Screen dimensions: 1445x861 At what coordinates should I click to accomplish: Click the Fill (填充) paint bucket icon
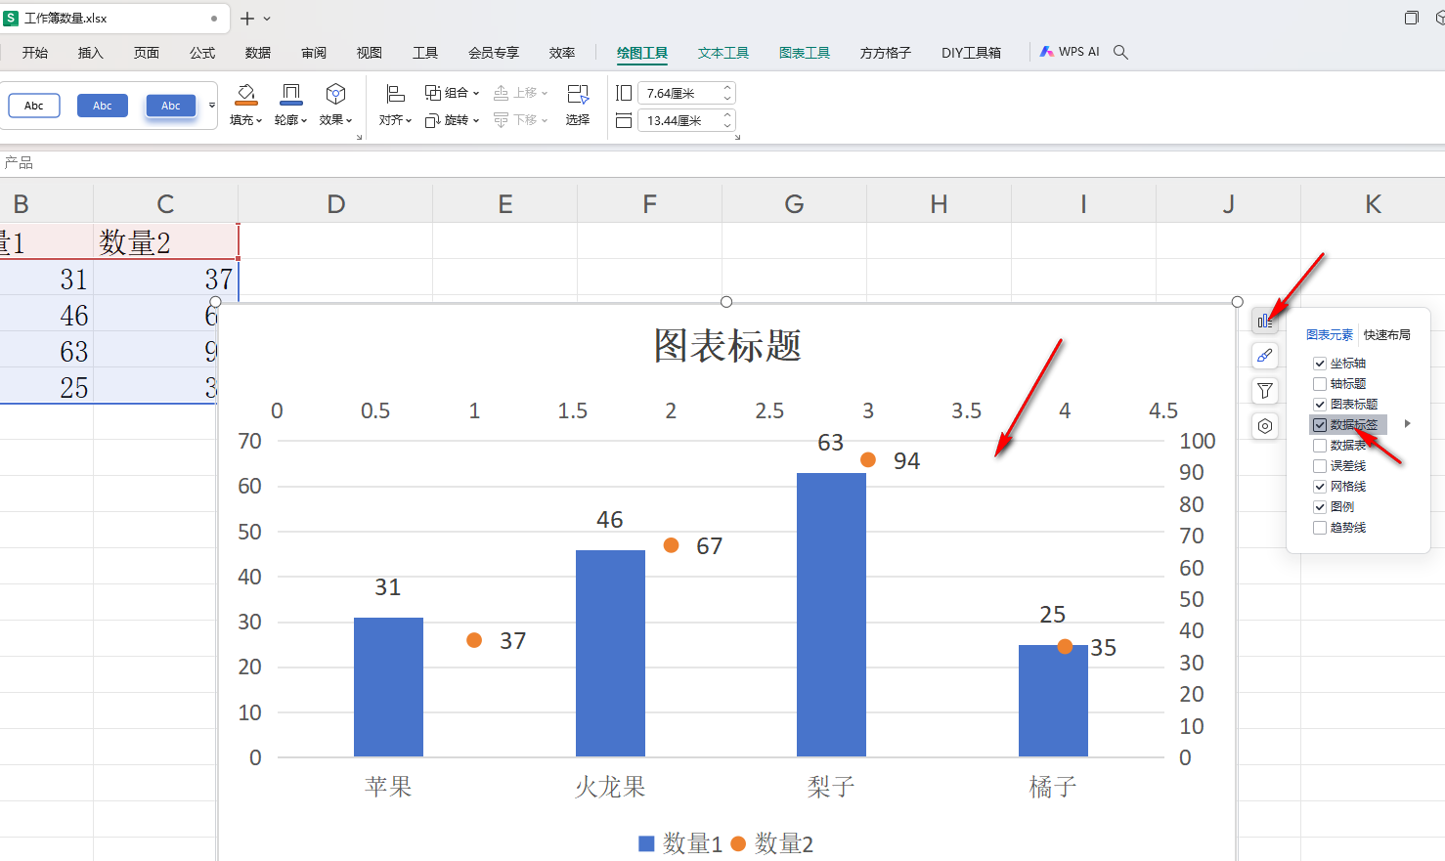[245, 95]
